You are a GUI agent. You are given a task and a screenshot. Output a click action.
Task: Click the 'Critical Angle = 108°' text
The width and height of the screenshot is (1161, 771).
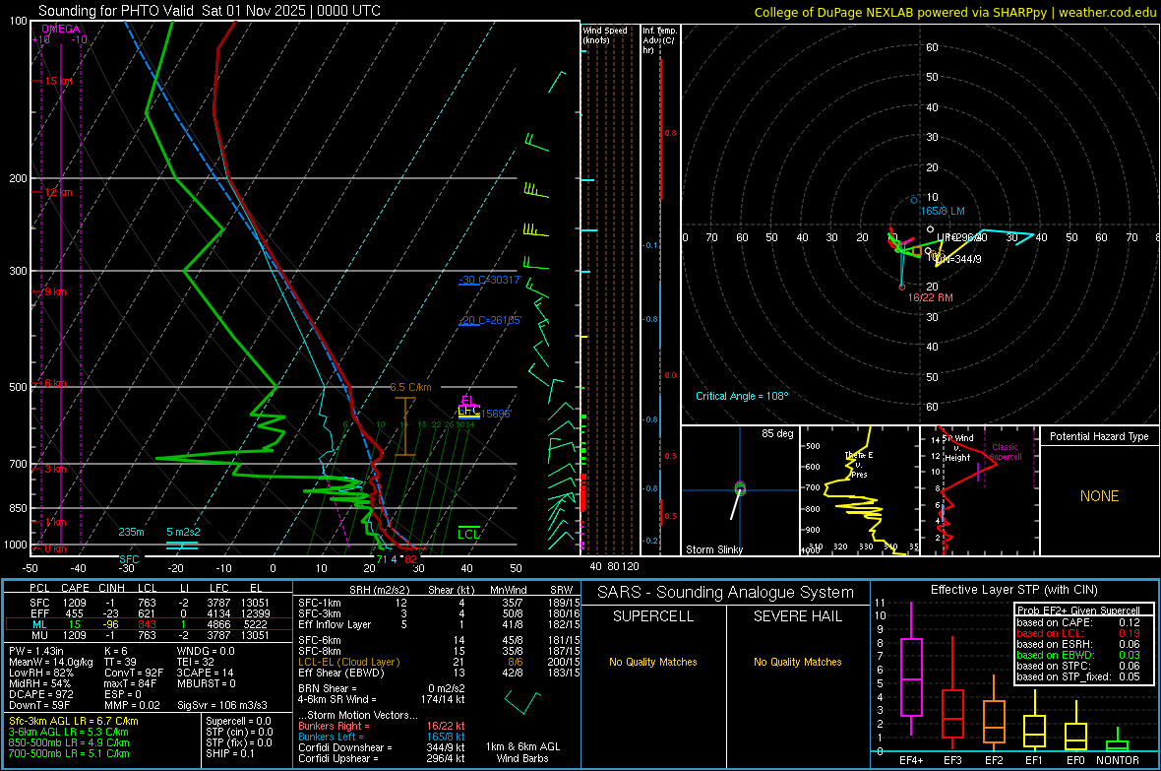[742, 396]
